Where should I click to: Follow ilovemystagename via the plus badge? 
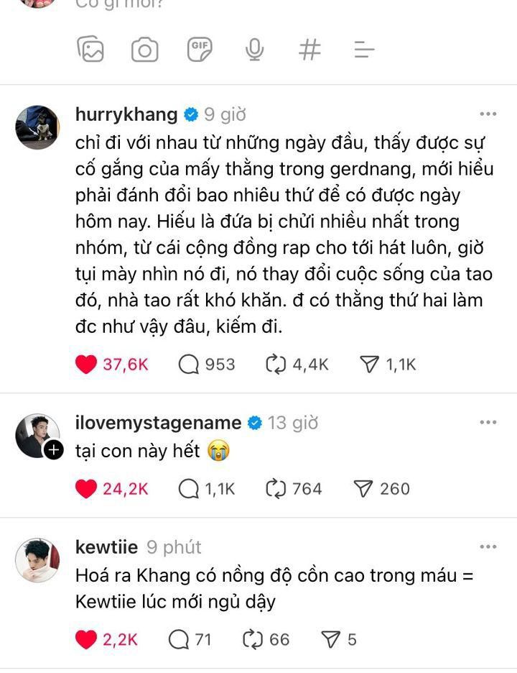(54, 450)
